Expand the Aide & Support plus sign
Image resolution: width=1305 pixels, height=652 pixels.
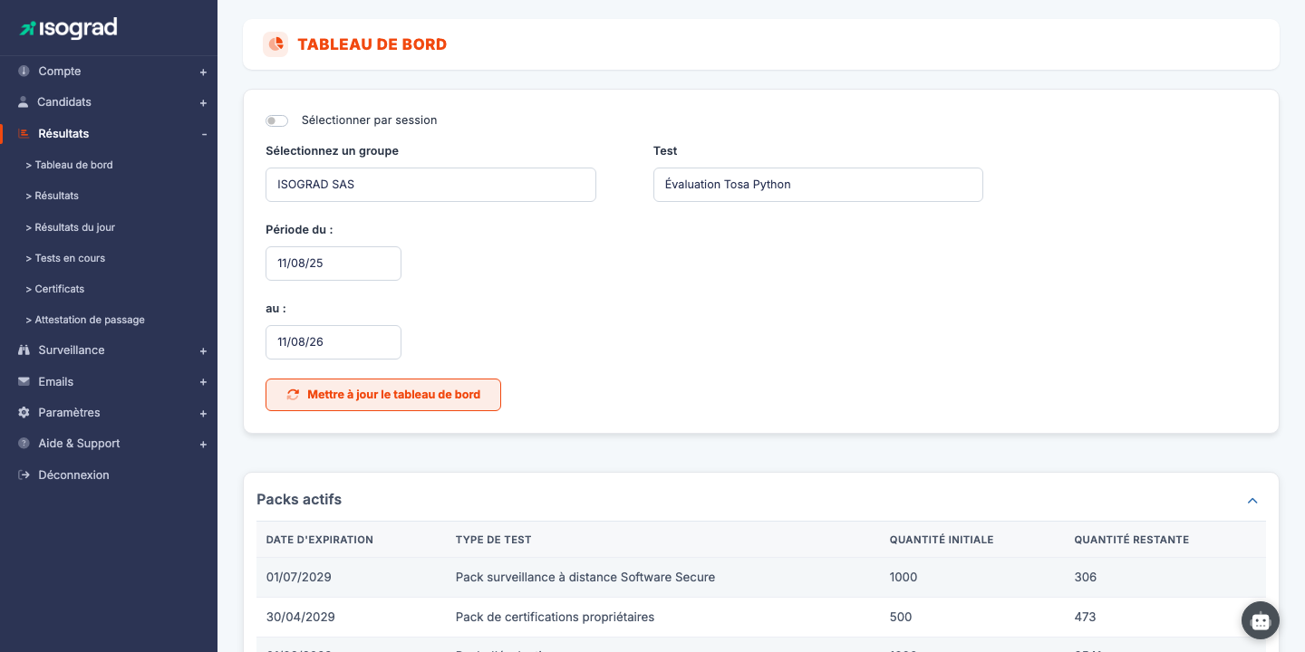[x=203, y=445]
